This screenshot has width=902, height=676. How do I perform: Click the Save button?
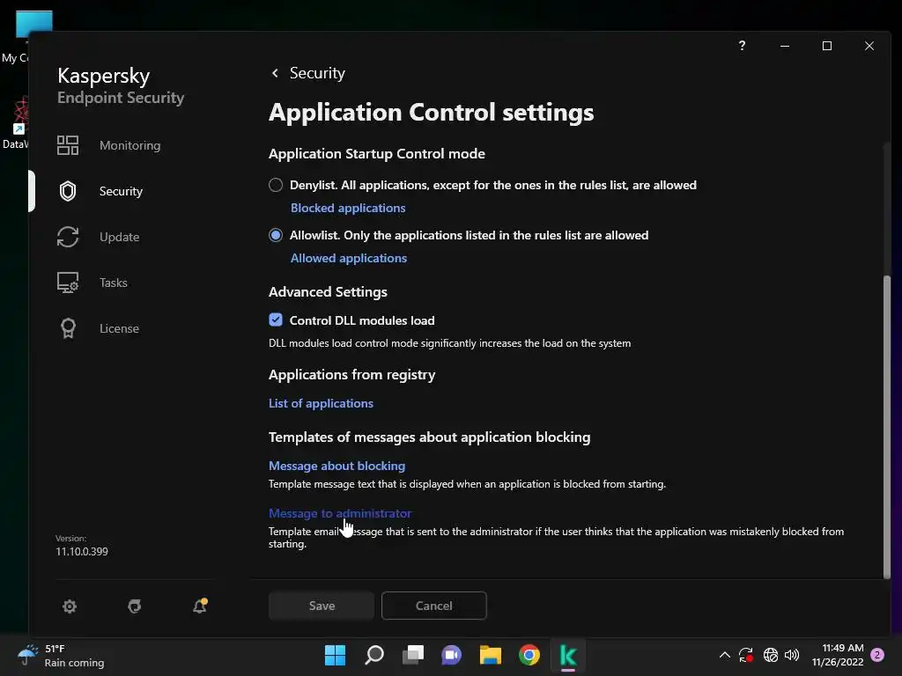pos(322,606)
